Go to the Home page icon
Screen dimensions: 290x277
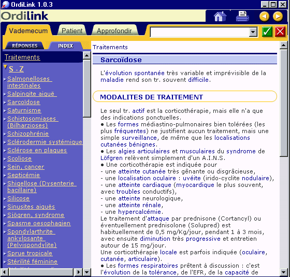tap(220, 16)
